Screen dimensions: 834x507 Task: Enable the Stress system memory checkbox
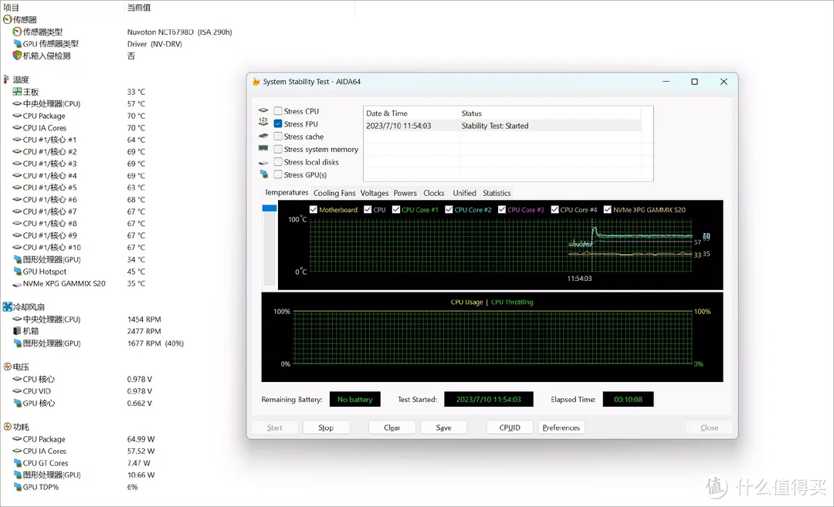[x=278, y=150]
